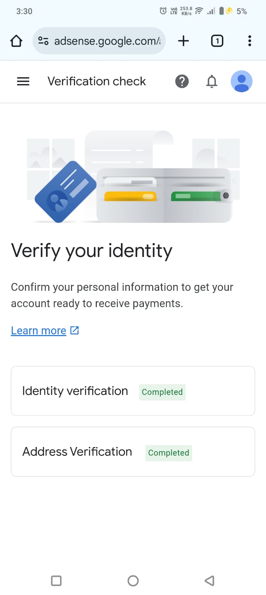Open the account profile avatar

tap(242, 81)
